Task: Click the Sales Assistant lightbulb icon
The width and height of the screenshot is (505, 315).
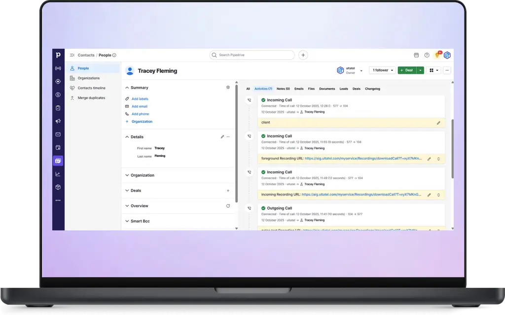Action: coord(437,55)
